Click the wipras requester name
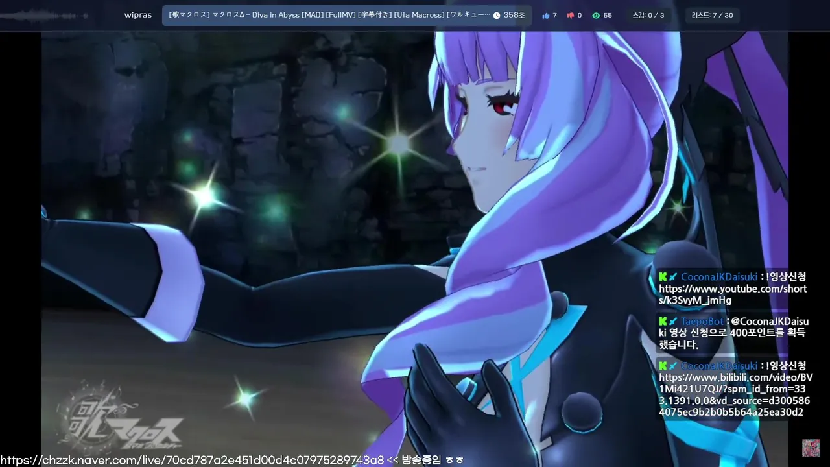 click(x=138, y=15)
